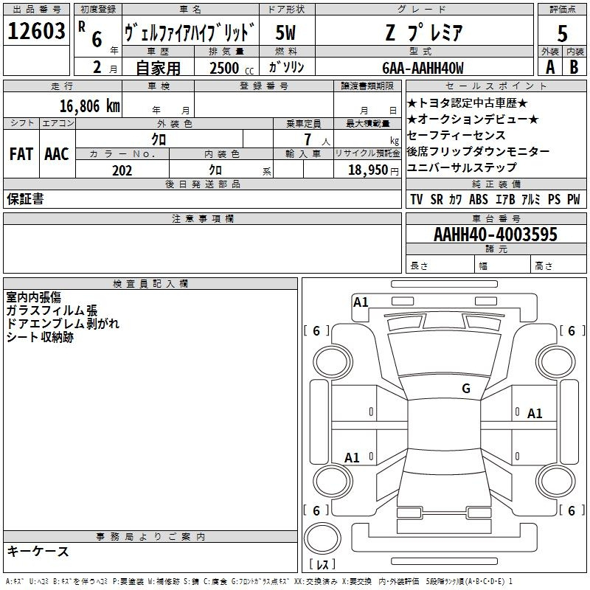This screenshot has height=590, width=590.
Task: Click the G windshield chip mark
Action: (465, 389)
